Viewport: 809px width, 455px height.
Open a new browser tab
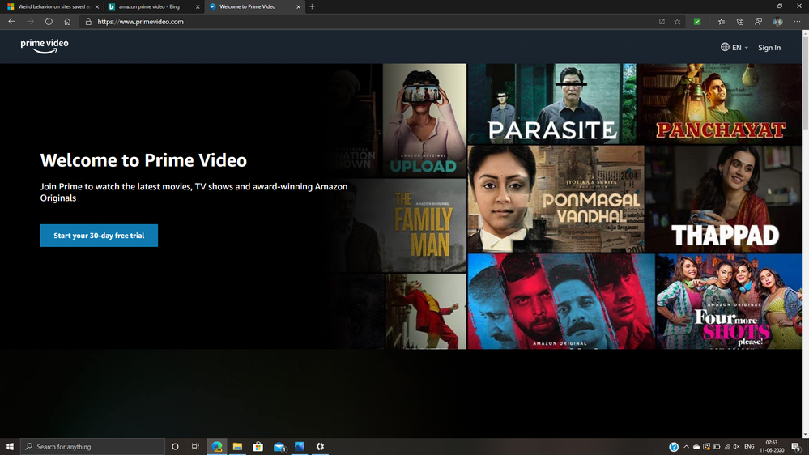(x=312, y=6)
